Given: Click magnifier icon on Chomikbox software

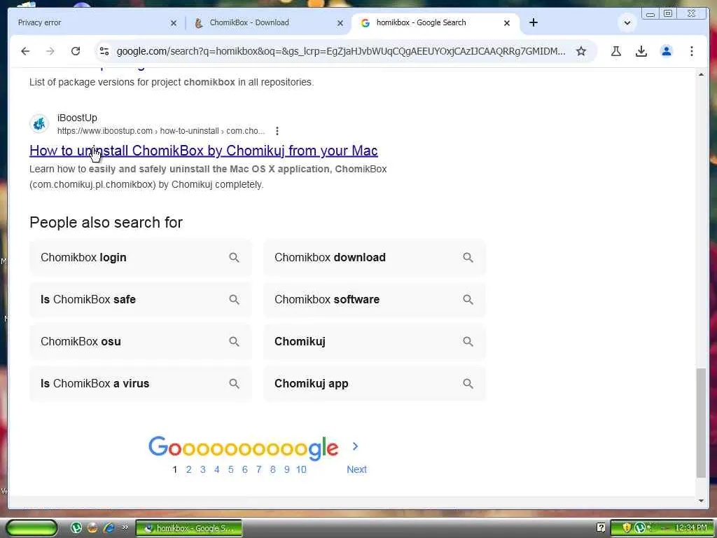Looking at the screenshot, I should coord(468,300).
